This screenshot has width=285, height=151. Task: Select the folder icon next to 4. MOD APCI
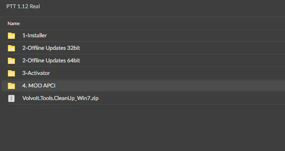point(11,86)
